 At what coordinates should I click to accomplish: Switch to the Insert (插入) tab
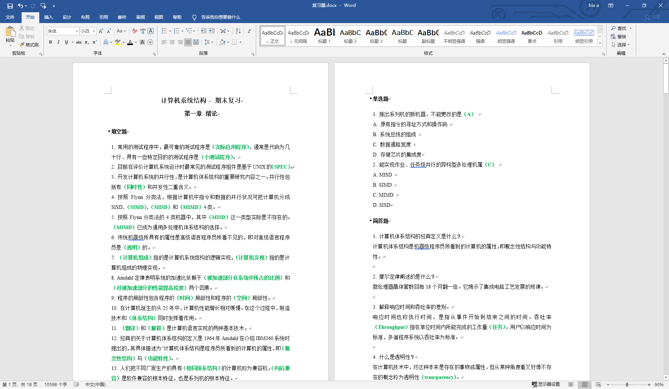click(x=48, y=17)
